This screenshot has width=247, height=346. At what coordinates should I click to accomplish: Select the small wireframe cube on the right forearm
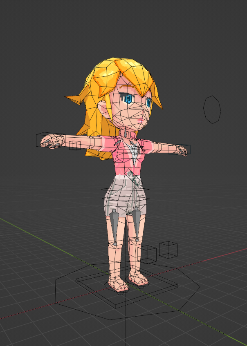pos(75,145)
